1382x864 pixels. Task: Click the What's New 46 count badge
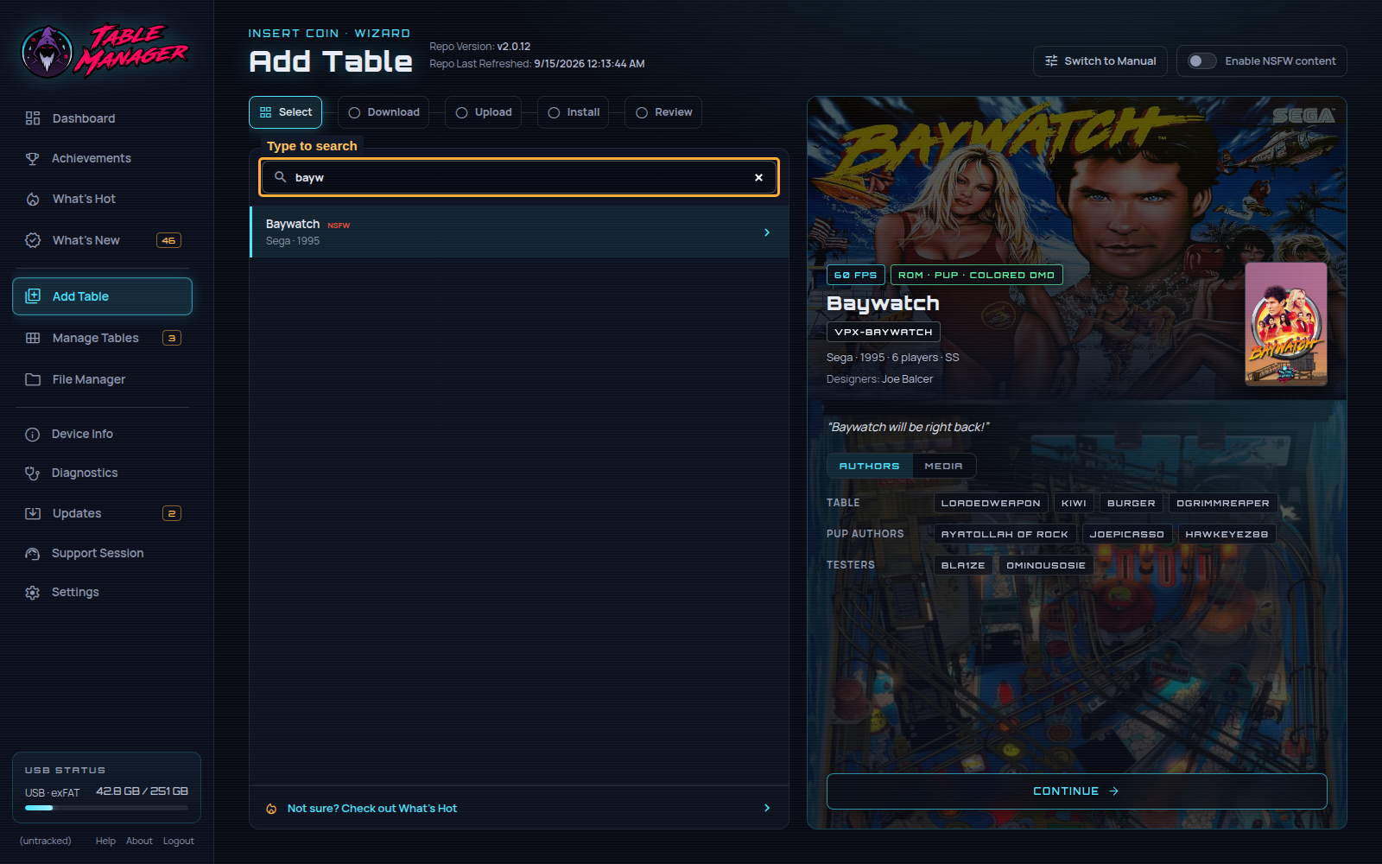point(168,240)
